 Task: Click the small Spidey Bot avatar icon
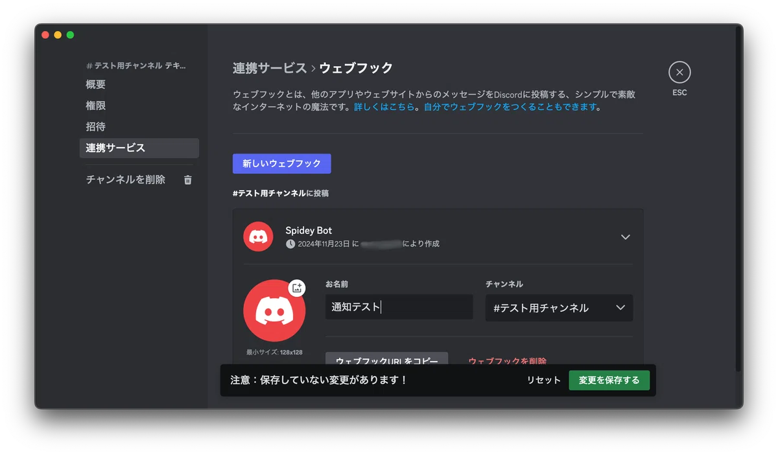pos(258,237)
